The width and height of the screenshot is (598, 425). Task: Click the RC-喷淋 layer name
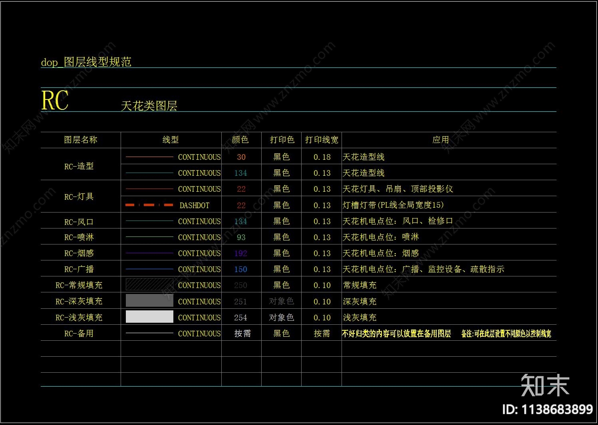pos(79,237)
